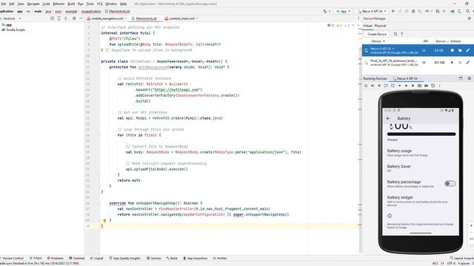Viewport: 474px width, 266px height.
Task: Open project panel settings gear
Action: (x=74, y=18)
